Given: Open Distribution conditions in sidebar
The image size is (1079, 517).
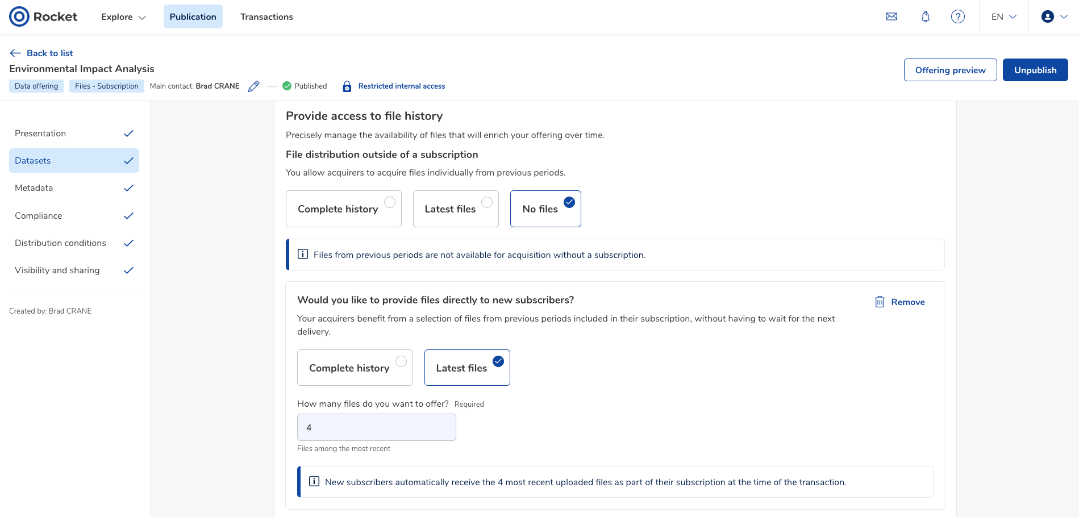Looking at the screenshot, I should [74, 243].
